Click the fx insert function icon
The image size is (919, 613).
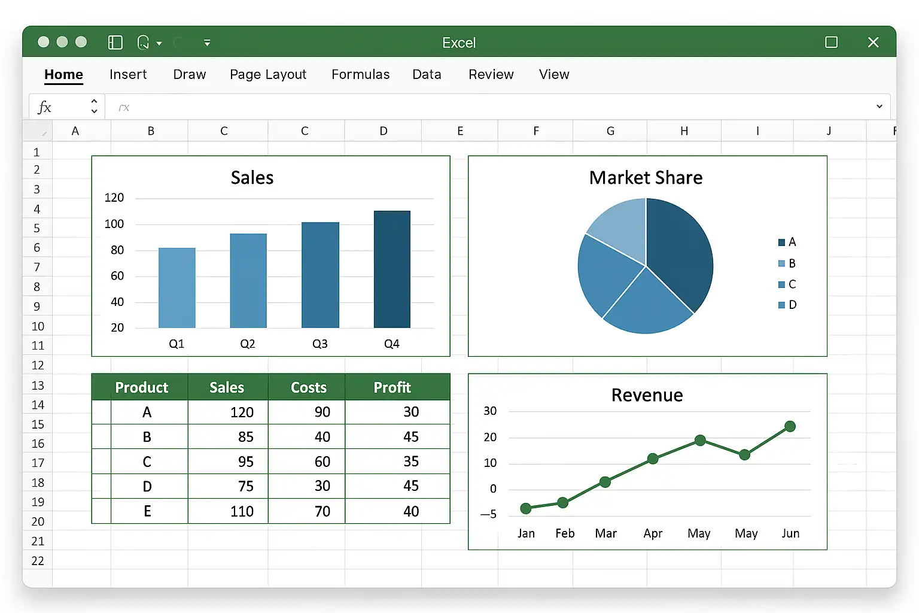pos(45,107)
